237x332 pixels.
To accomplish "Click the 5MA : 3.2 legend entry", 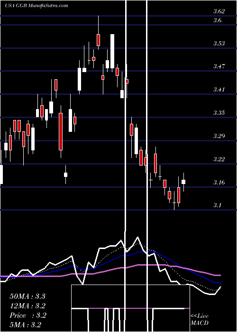I will pyautogui.click(x=26, y=325).
